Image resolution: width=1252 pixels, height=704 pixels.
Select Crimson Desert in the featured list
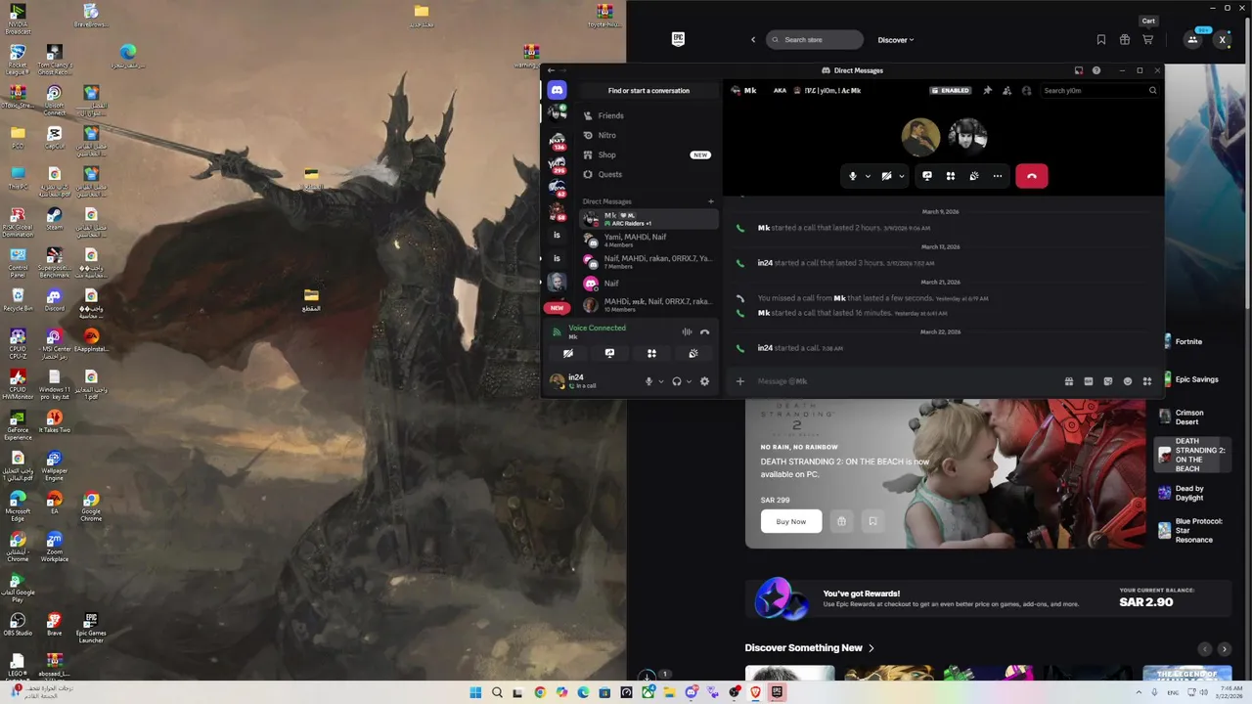(1190, 417)
